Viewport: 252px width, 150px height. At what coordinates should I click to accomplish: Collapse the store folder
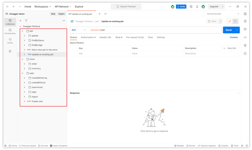click(22, 59)
